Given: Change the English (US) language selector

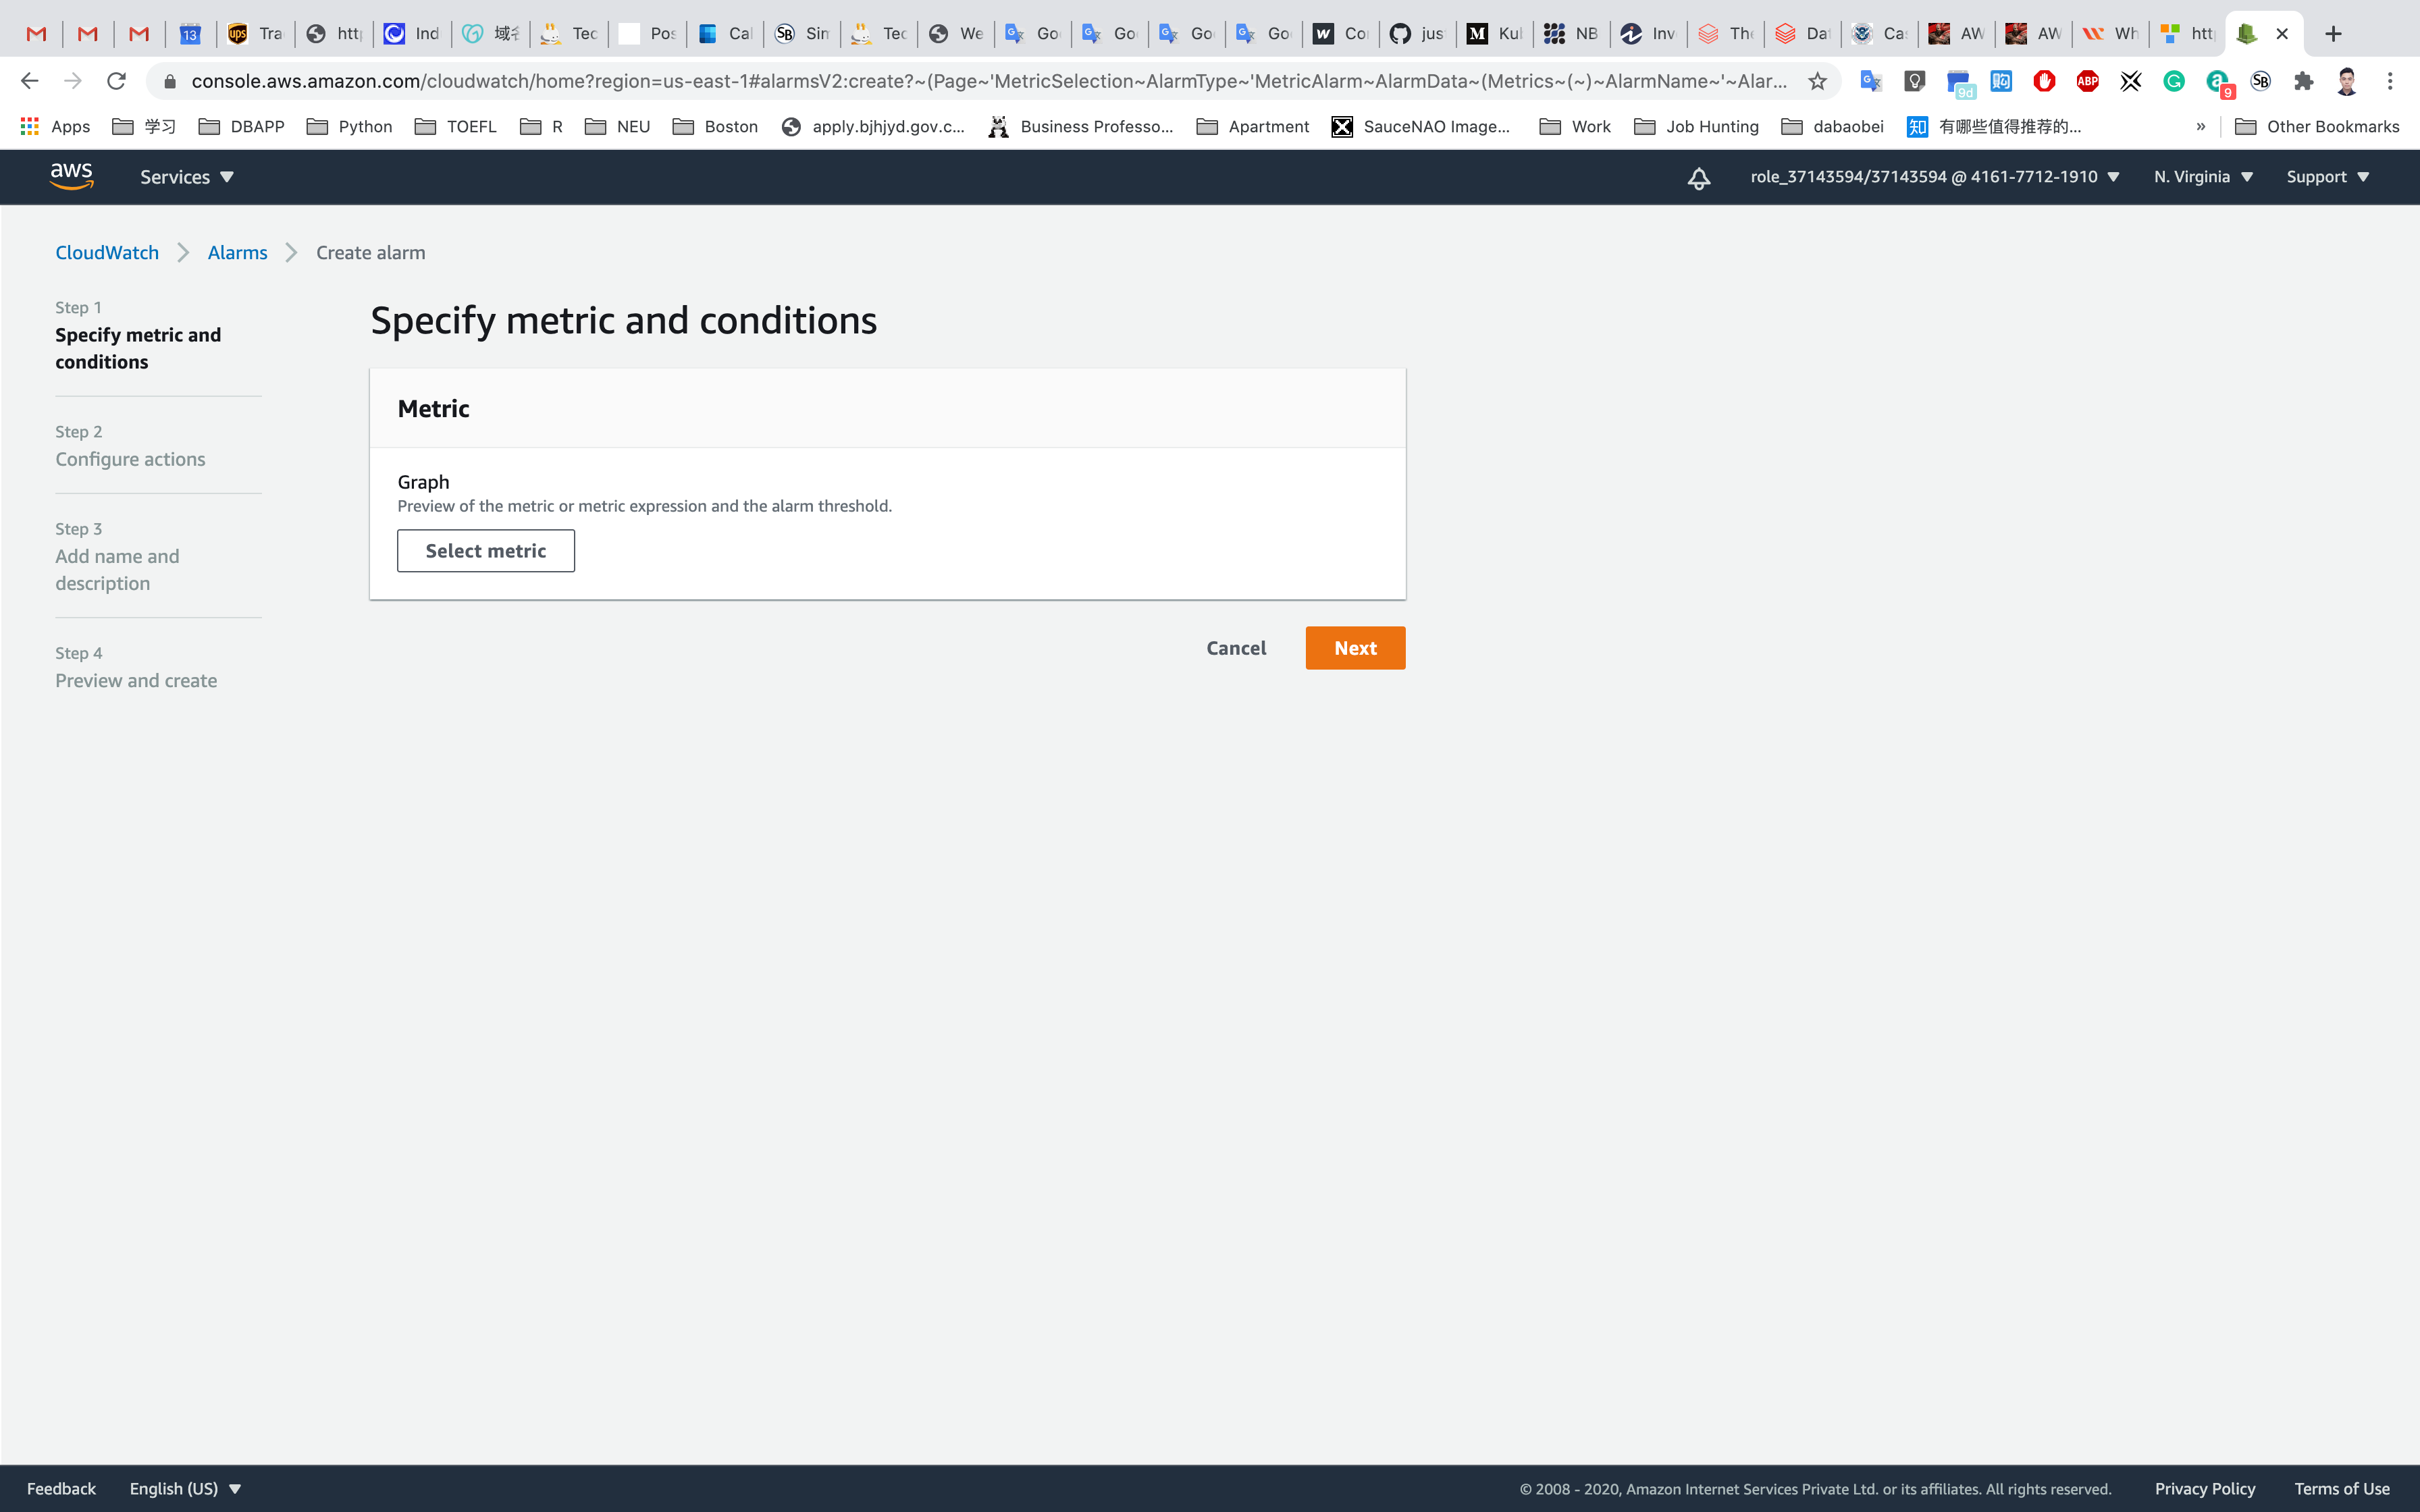Looking at the screenshot, I should point(185,1488).
